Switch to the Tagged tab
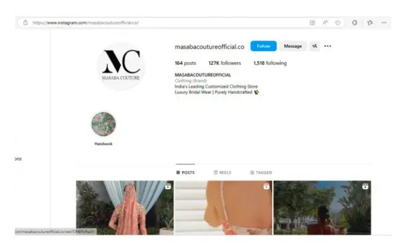Viewport: 403px width, 246px height. 261,172
